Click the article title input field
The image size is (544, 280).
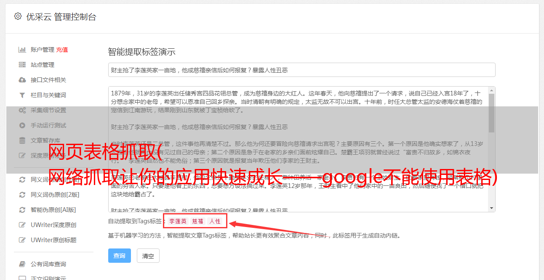click(301, 70)
